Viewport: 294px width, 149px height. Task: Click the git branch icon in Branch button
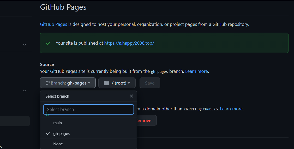(x=48, y=83)
